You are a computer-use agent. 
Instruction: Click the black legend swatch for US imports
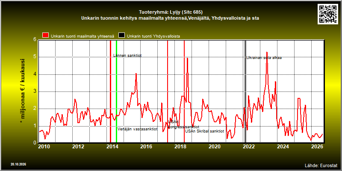(121, 35)
